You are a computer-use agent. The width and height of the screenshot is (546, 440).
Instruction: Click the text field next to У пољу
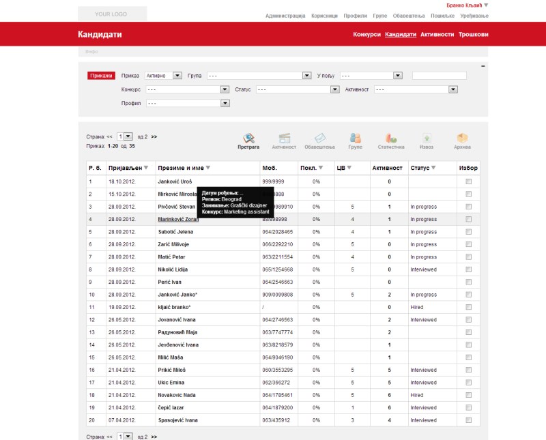point(439,76)
